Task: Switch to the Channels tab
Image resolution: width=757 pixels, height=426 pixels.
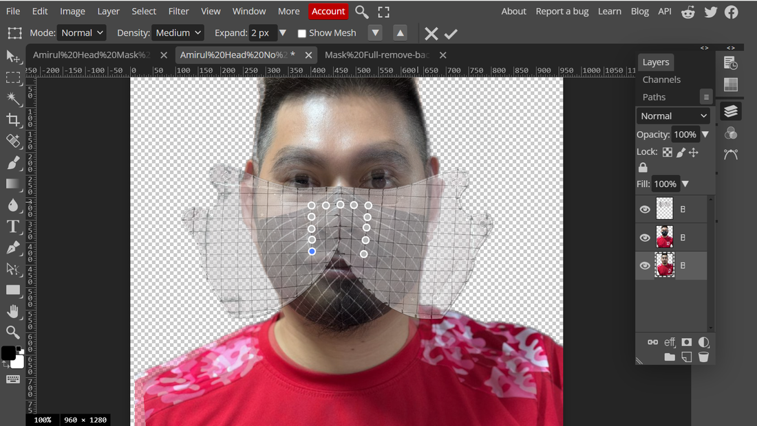Action: click(661, 80)
